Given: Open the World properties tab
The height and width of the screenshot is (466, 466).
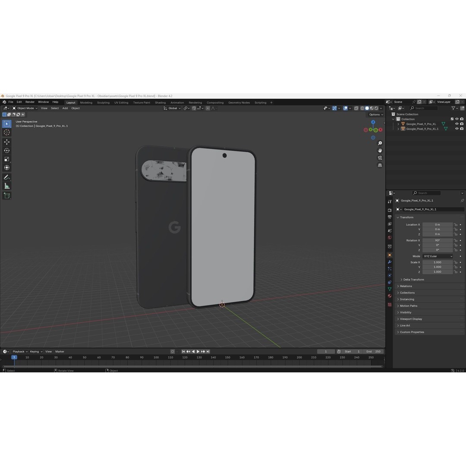Looking at the screenshot, I should [x=390, y=237].
